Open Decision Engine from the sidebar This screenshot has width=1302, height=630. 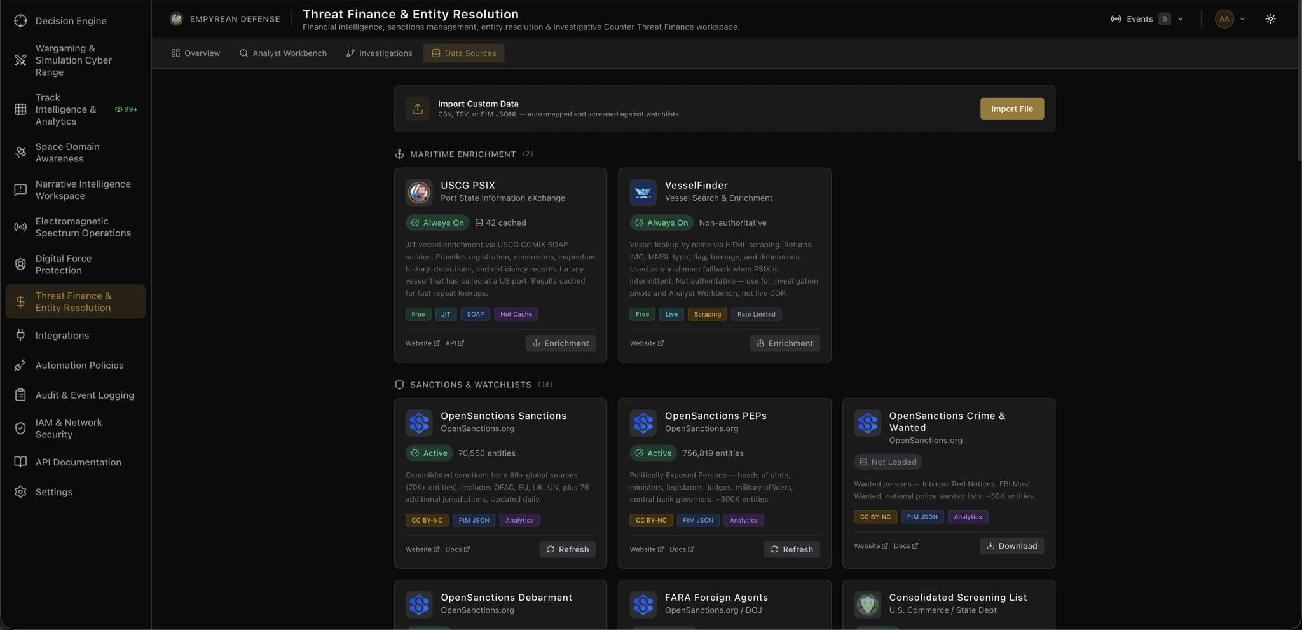[x=76, y=20]
